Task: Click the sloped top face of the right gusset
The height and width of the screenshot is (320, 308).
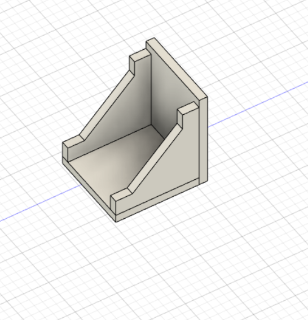Action: pos(155,158)
